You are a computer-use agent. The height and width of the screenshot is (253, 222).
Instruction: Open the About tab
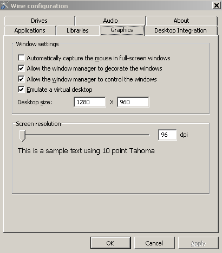point(181,21)
